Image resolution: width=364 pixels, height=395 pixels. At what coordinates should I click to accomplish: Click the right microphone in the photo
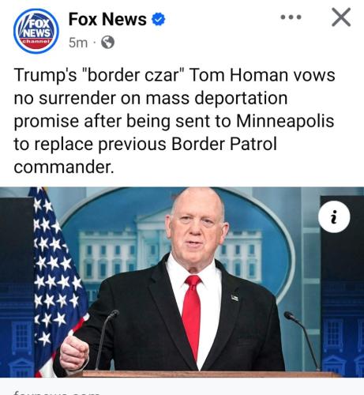[302, 341]
